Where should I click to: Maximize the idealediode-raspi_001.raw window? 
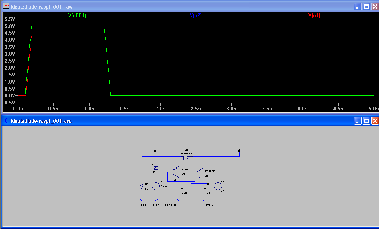[366, 6]
